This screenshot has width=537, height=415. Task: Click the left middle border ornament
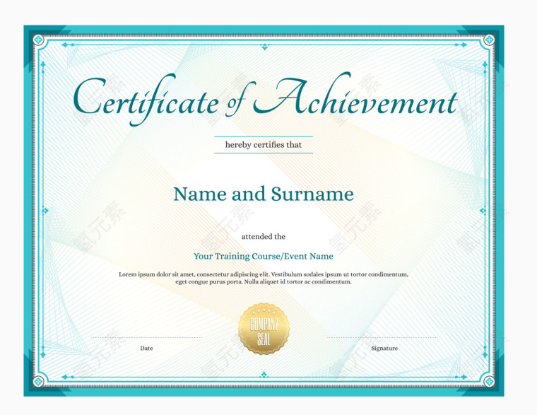click(45, 211)
